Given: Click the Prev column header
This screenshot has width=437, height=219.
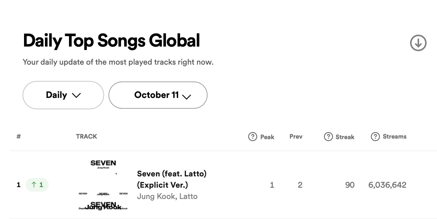Looking at the screenshot, I should click(x=296, y=137).
